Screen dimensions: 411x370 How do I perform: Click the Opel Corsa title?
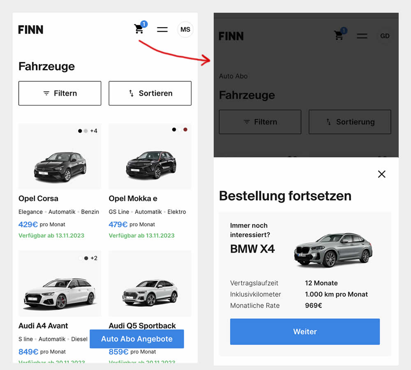[x=39, y=199]
